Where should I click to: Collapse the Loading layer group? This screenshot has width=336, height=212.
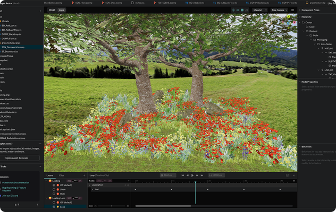coord(46,181)
